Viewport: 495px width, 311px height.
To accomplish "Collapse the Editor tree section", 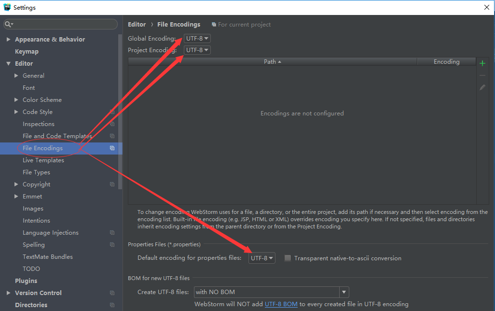I will click(9, 64).
